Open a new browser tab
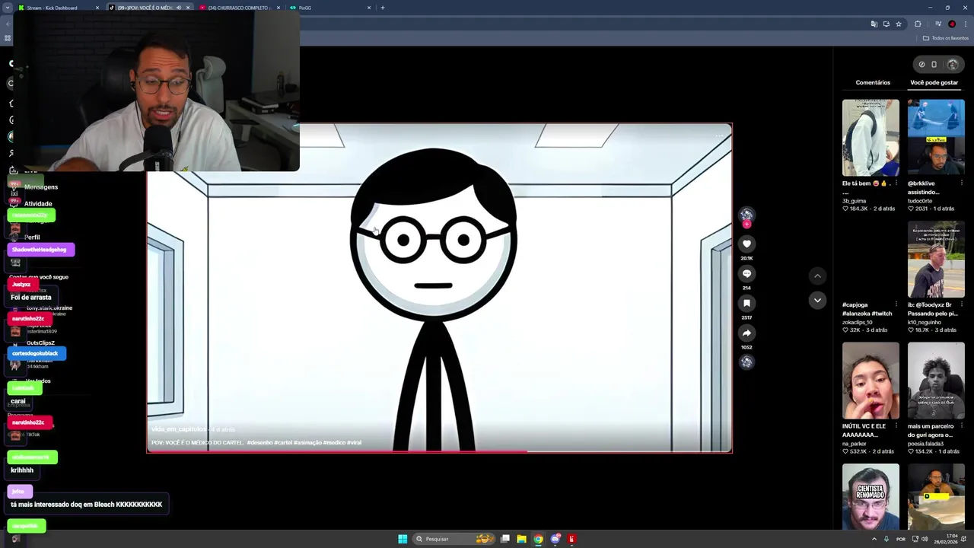Screen dimensions: 974x548 tap(383, 8)
